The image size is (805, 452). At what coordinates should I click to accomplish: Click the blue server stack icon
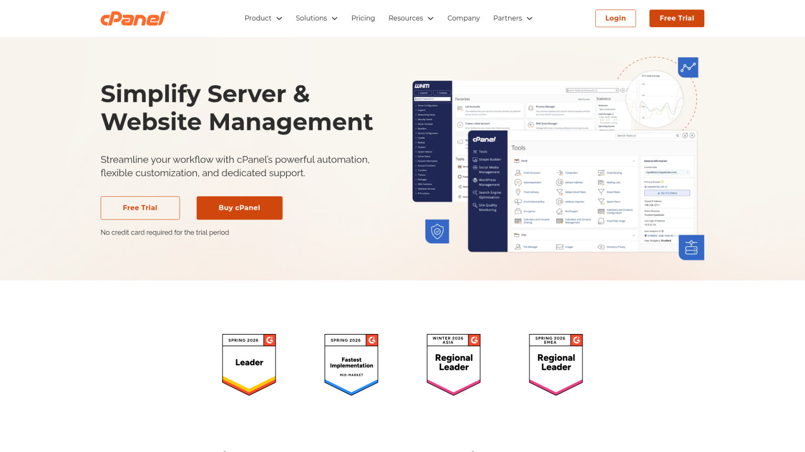(x=691, y=248)
